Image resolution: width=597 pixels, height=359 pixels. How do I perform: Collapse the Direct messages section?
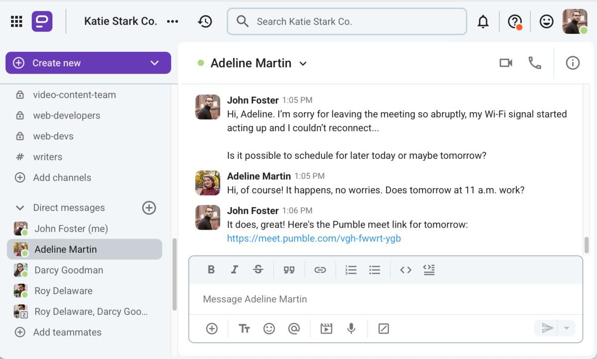[20, 208]
